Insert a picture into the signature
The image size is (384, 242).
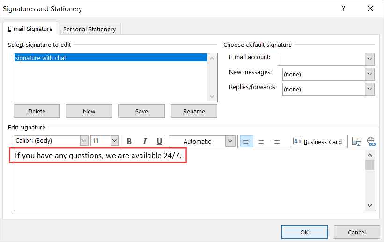tap(356, 141)
